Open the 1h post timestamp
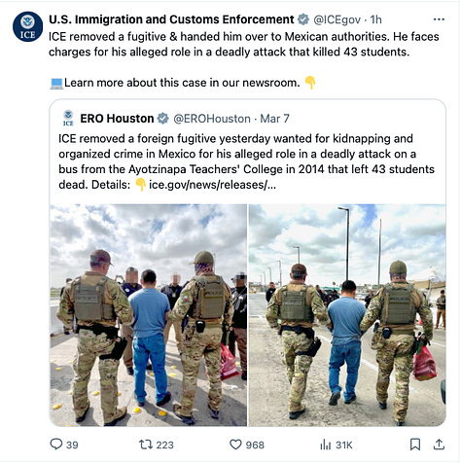The image size is (461, 463). (375, 19)
